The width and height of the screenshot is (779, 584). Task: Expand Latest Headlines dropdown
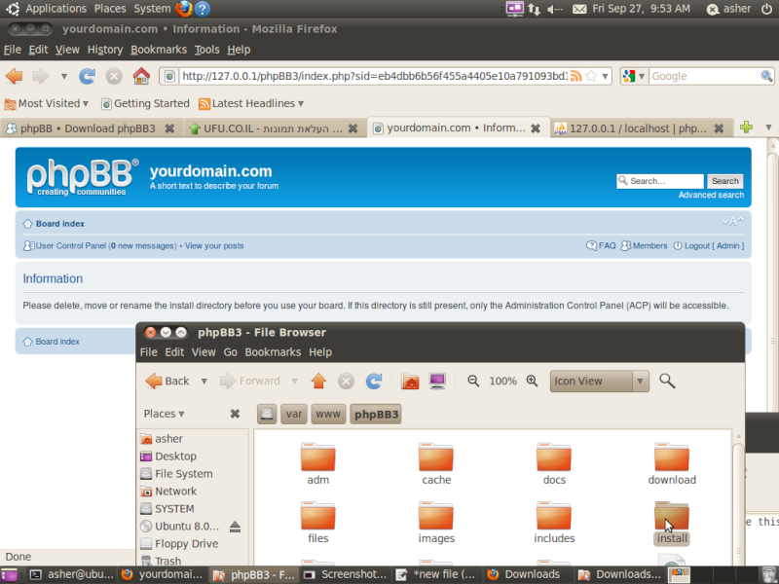coord(301,104)
